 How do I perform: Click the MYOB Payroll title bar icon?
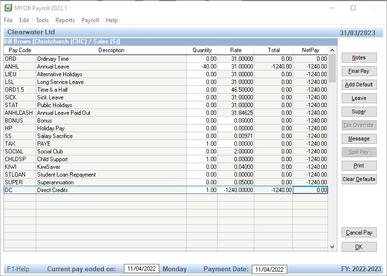[8, 8]
